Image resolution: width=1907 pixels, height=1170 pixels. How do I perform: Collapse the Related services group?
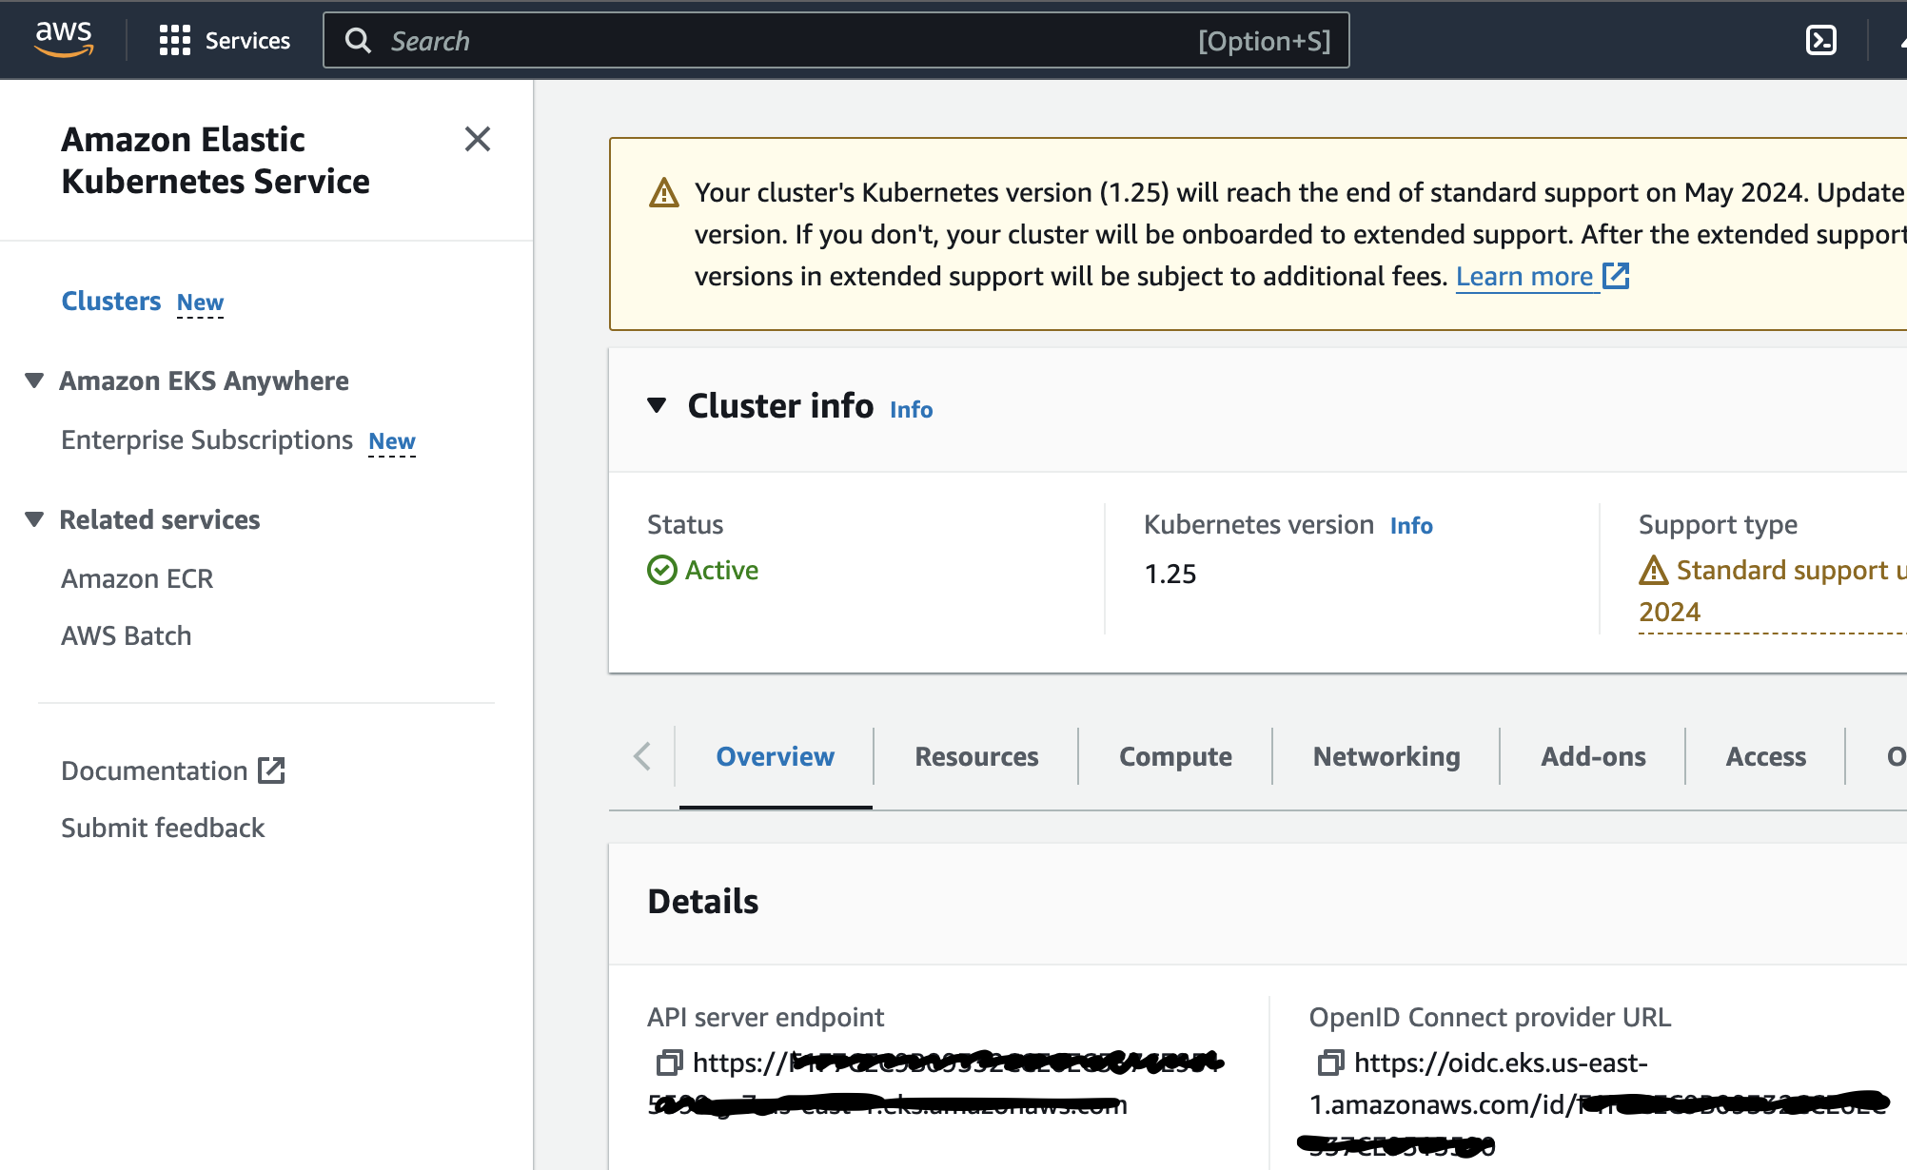coord(34,519)
